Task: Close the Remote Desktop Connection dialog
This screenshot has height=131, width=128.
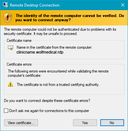Action: pyautogui.click(x=123, y=5)
